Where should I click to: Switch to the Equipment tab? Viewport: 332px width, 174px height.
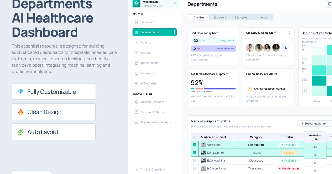click(x=220, y=17)
